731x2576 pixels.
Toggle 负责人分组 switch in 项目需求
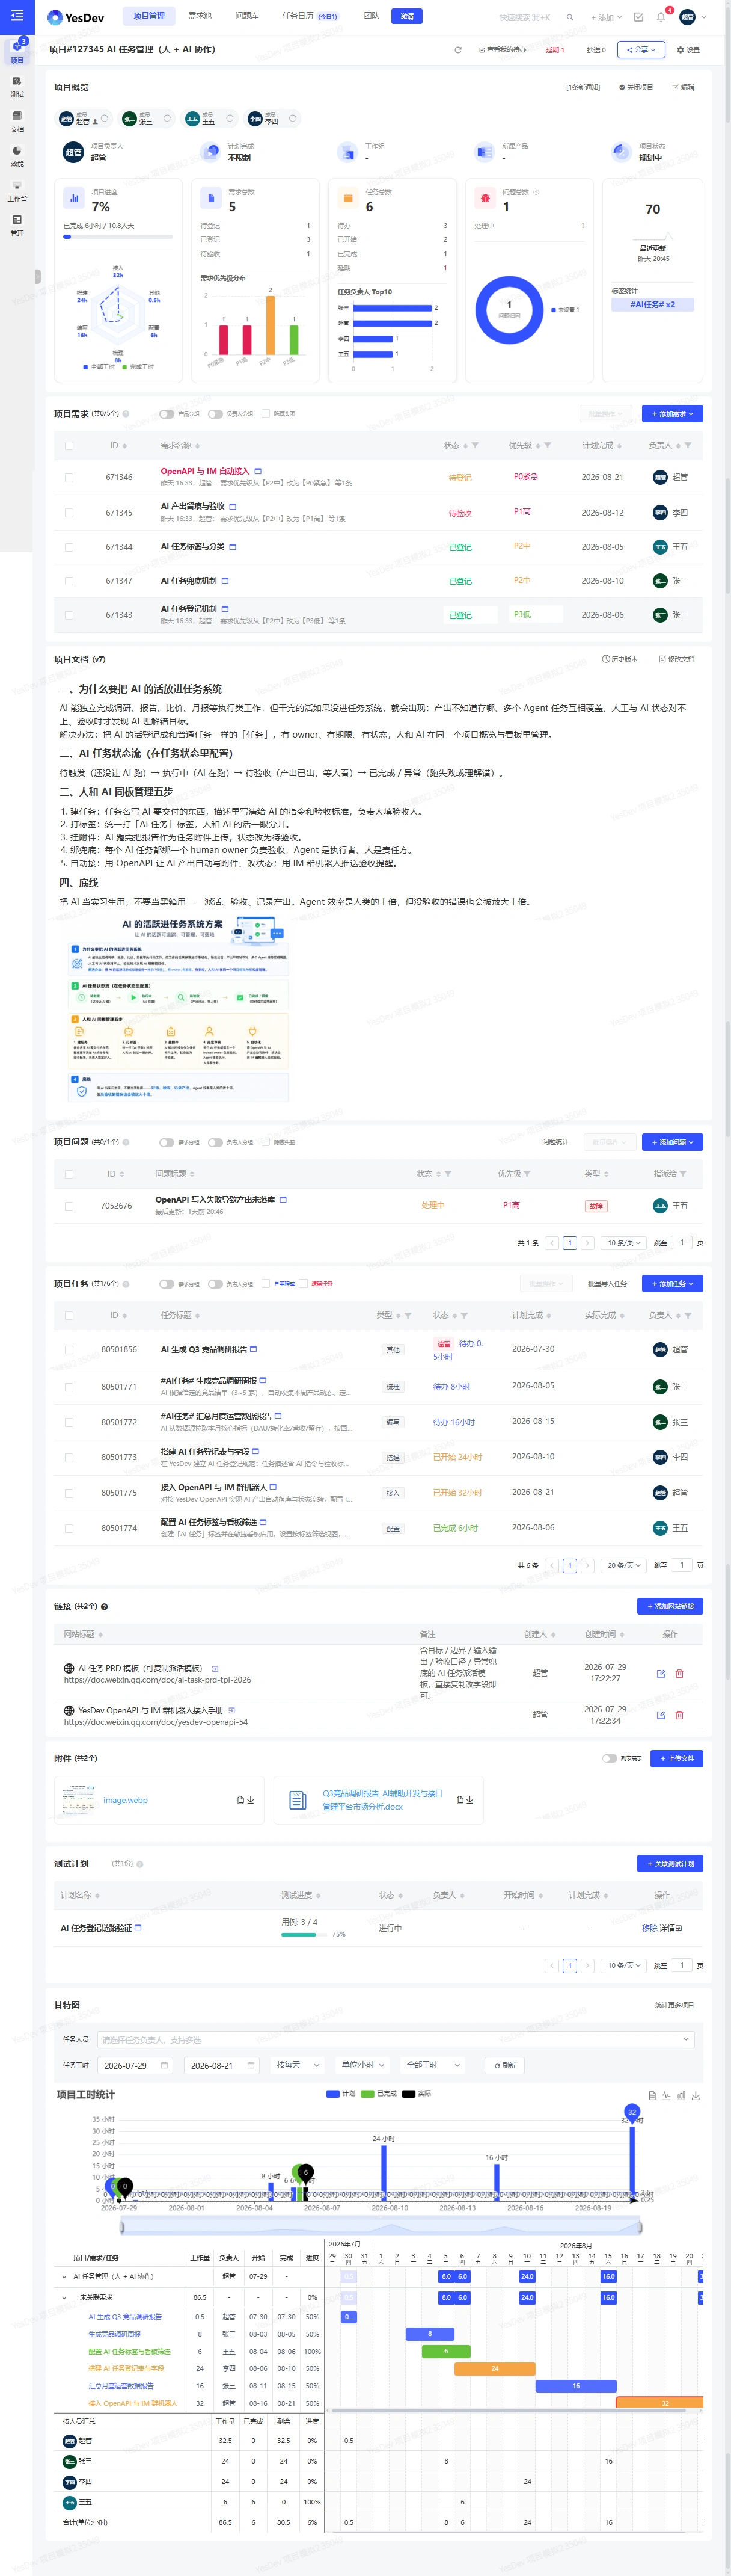coord(215,414)
